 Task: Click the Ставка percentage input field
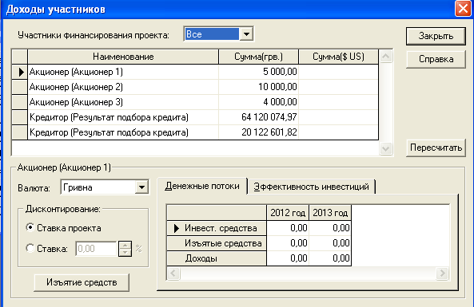coord(96,249)
